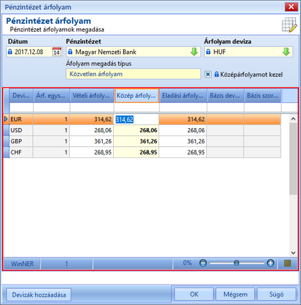Select the USD middle rate cell 268,06
The height and width of the screenshot is (305, 301).
tap(136, 130)
